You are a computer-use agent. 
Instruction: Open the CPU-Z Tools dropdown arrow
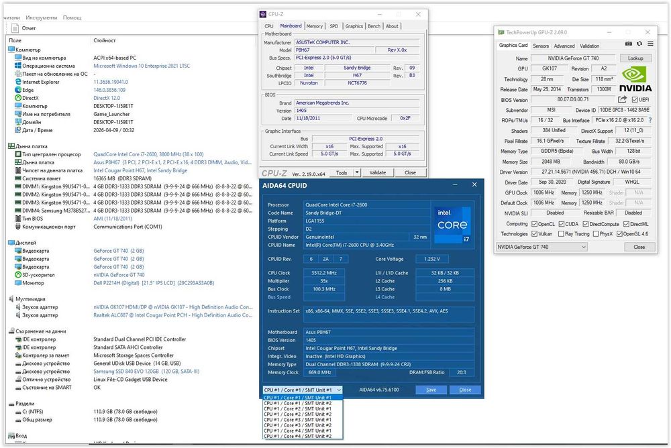pos(357,172)
